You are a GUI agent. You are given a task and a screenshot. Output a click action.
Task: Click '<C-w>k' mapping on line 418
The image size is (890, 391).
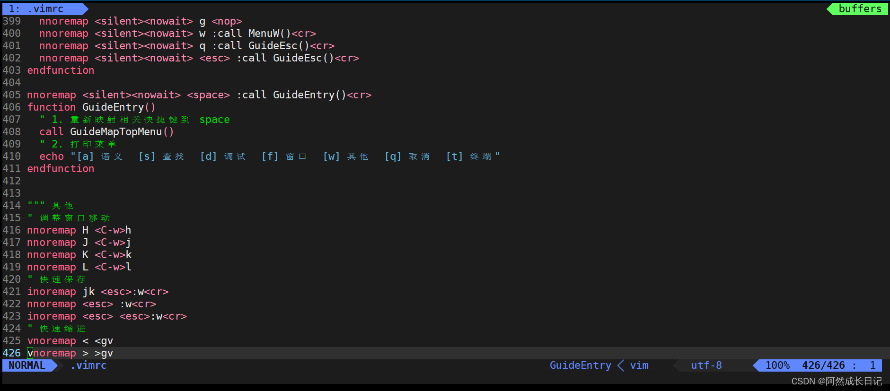point(113,255)
